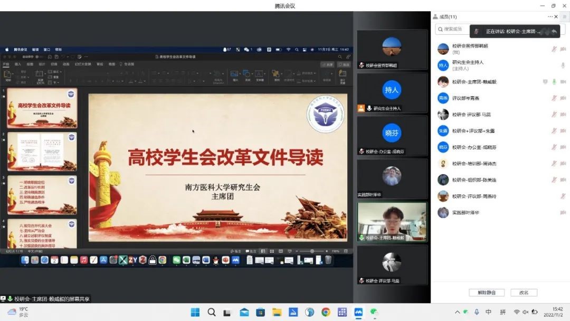Click the muted microphone of 评议部 马蕊 row
The width and height of the screenshot is (570, 321).
point(554,115)
